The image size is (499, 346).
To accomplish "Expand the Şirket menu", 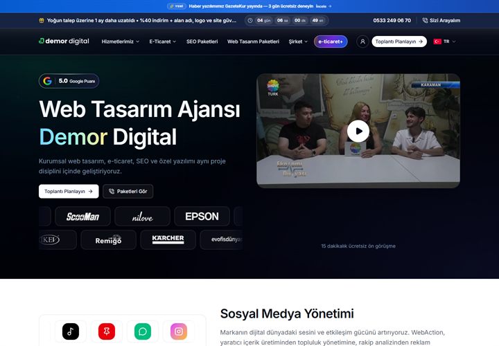I will tap(298, 42).
